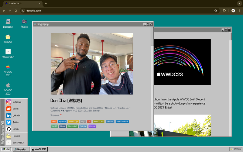Click the Javascript skill tag

[73, 121]
